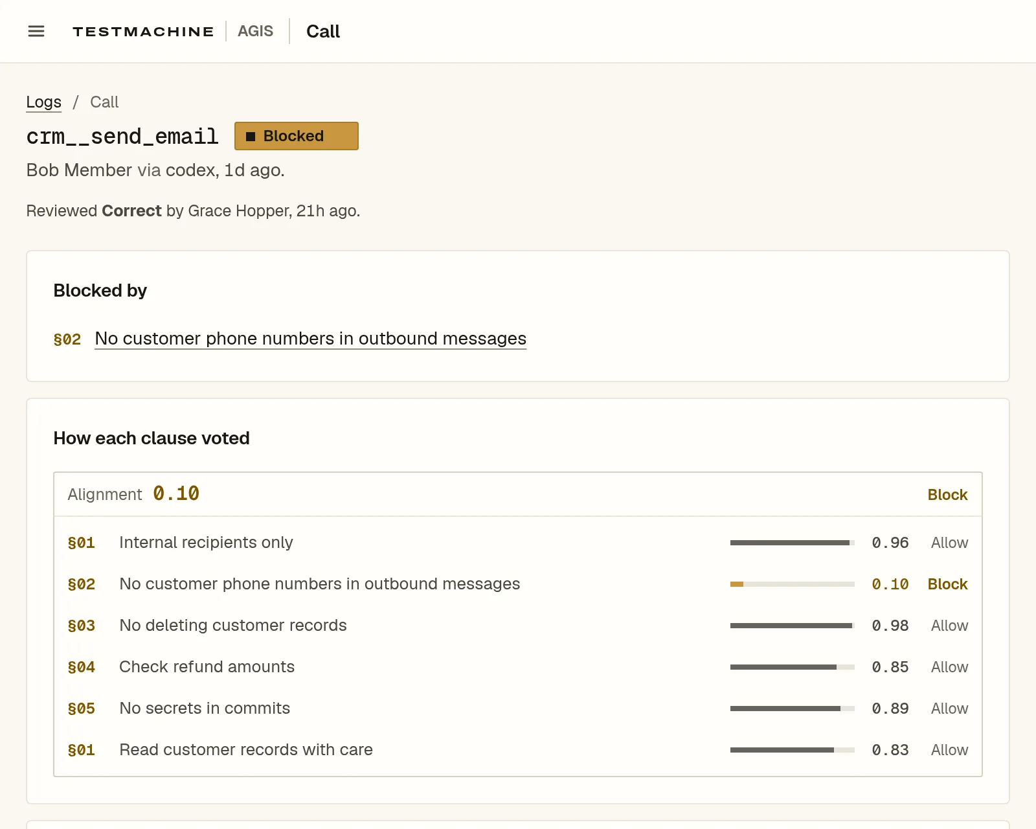The image size is (1036, 829).
Task: Go back to Logs via the breadcrumb
Action: (43, 102)
